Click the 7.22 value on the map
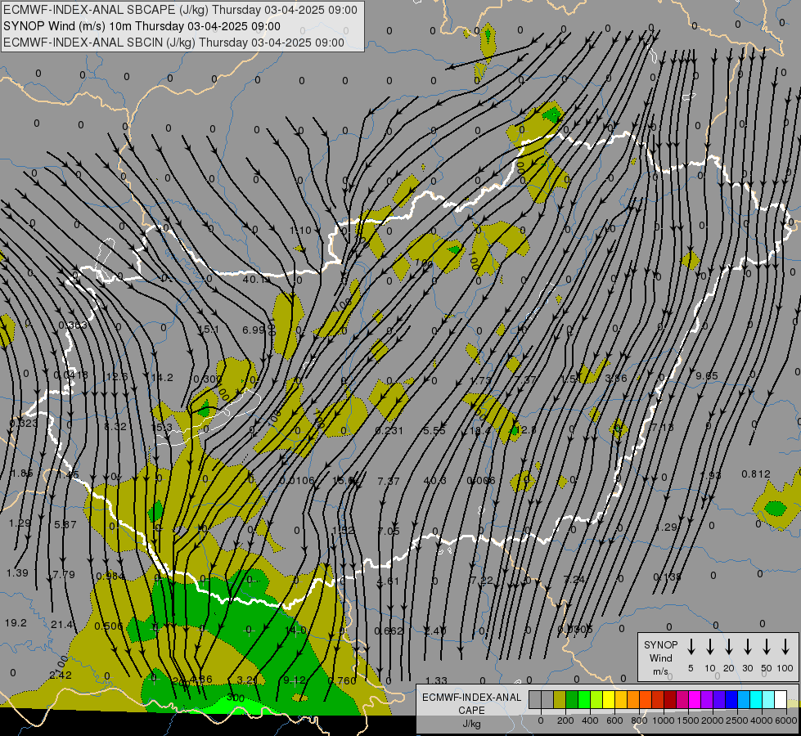The height and width of the screenshot is (736, 801). click(x=482, y=581)
